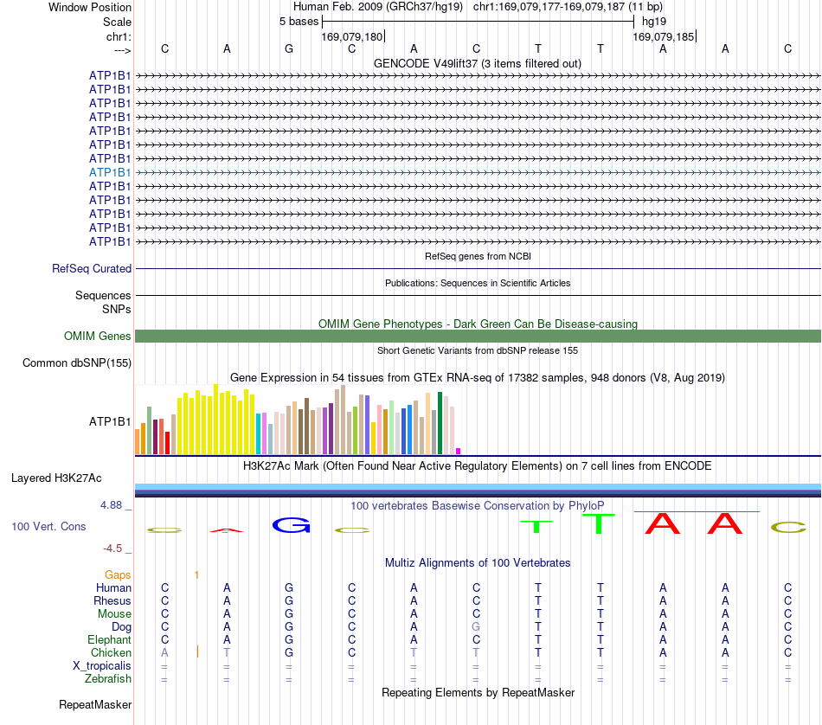Click the light-blue highlighted ATP1B1 intron arrow line
The height and width of the screenshot is (725, 822).
[478, 172]
